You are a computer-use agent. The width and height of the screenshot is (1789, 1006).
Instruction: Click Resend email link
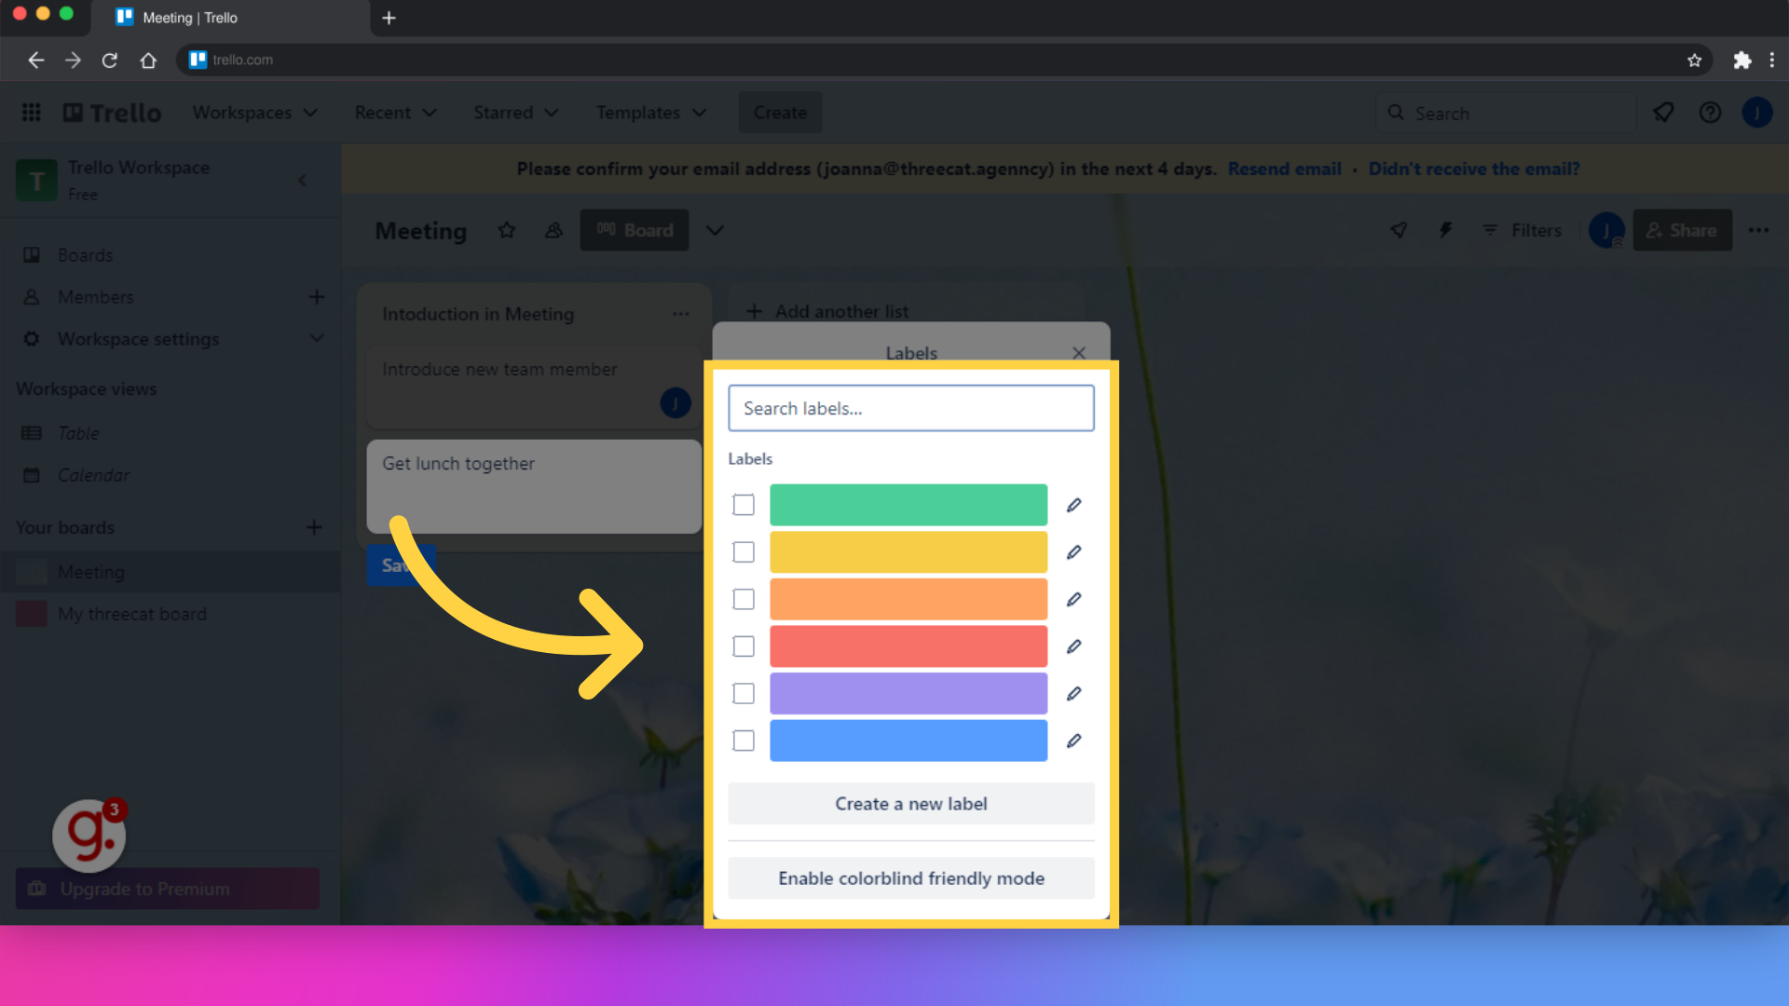pyautogui.click(x=1285, y=169)
